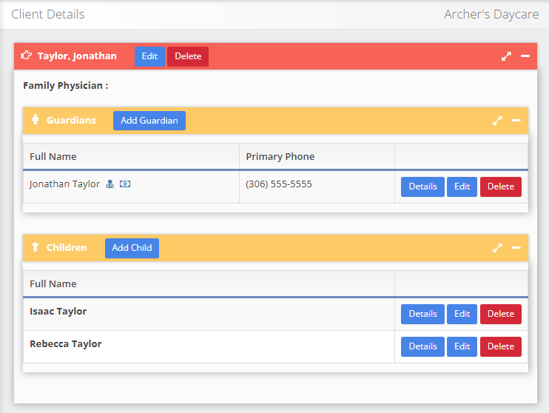Delete Rebecca Taylor from the children list
The image size is (549, 413).
pyautogui.click(x=500, y=346)
